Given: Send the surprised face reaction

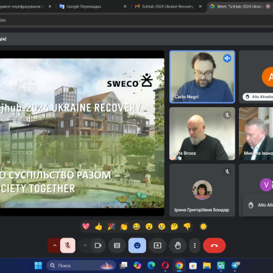Looking at the screenshot, I should click(149, 227).
